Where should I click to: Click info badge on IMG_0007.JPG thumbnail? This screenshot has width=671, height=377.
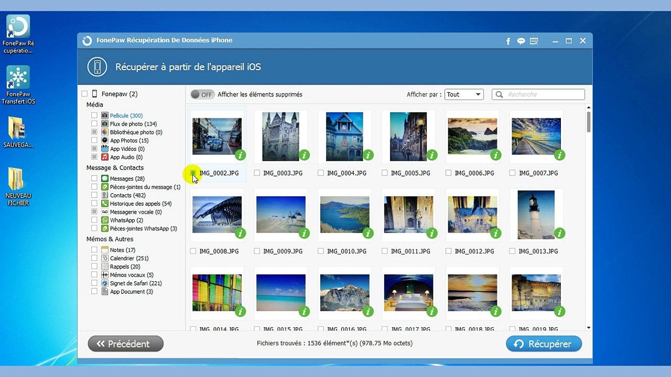pos(560,155)
